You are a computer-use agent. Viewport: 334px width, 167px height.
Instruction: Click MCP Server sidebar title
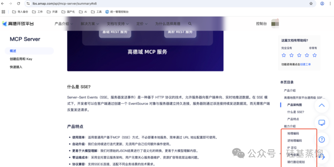(25, 39)
